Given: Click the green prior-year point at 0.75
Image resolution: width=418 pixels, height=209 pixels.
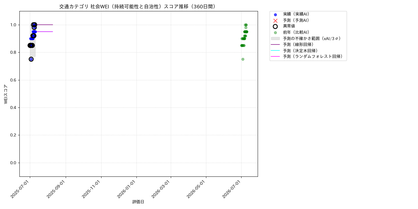Looking at the screenshot, I should pos(243,59).
